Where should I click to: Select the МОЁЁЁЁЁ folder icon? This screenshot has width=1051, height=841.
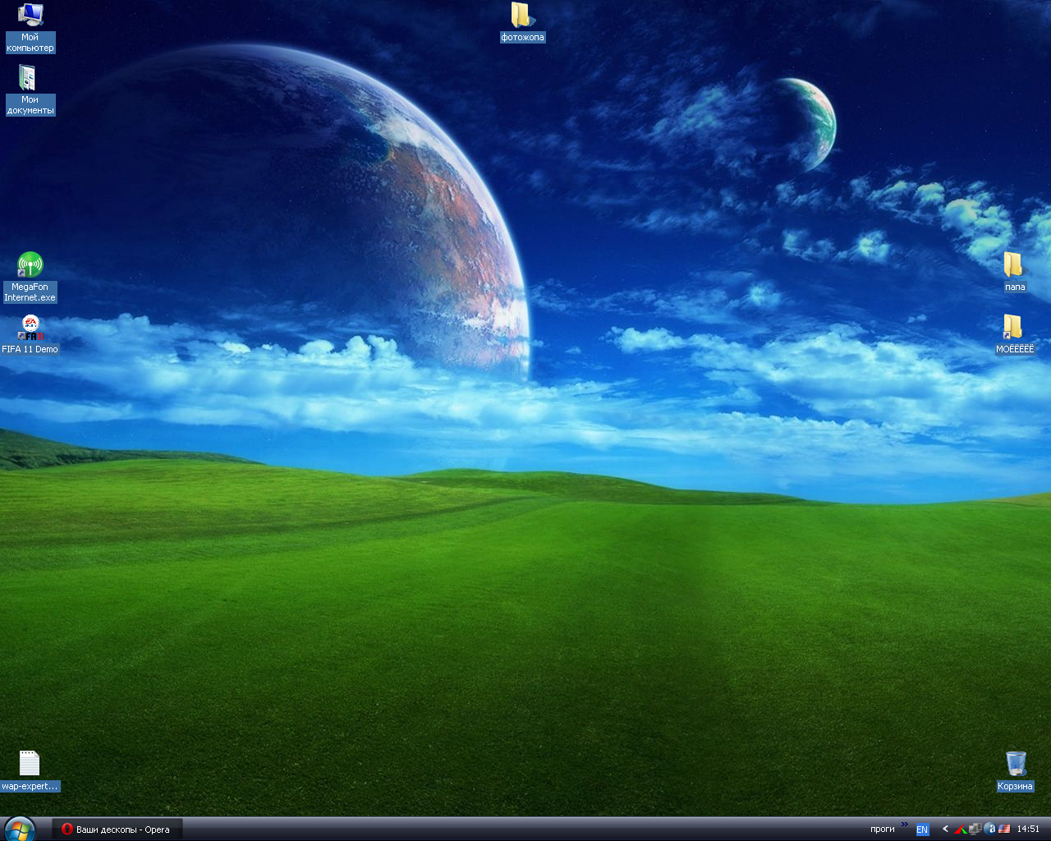(x=1015, y=334)
